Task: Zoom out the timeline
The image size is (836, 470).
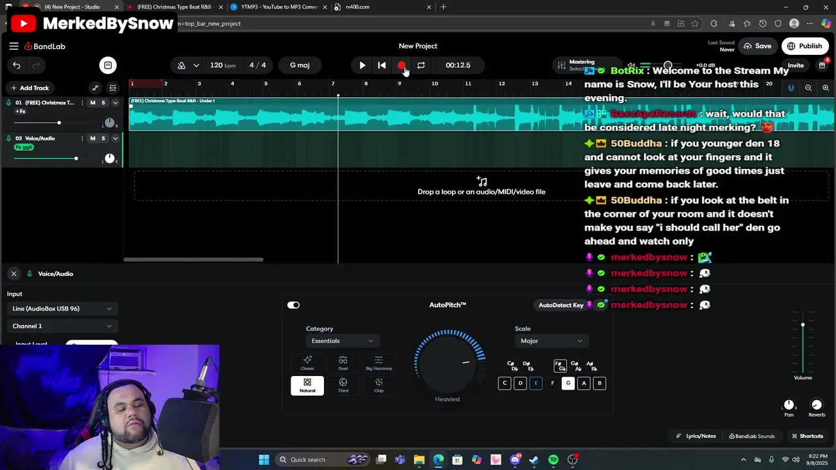Action: 809,88
